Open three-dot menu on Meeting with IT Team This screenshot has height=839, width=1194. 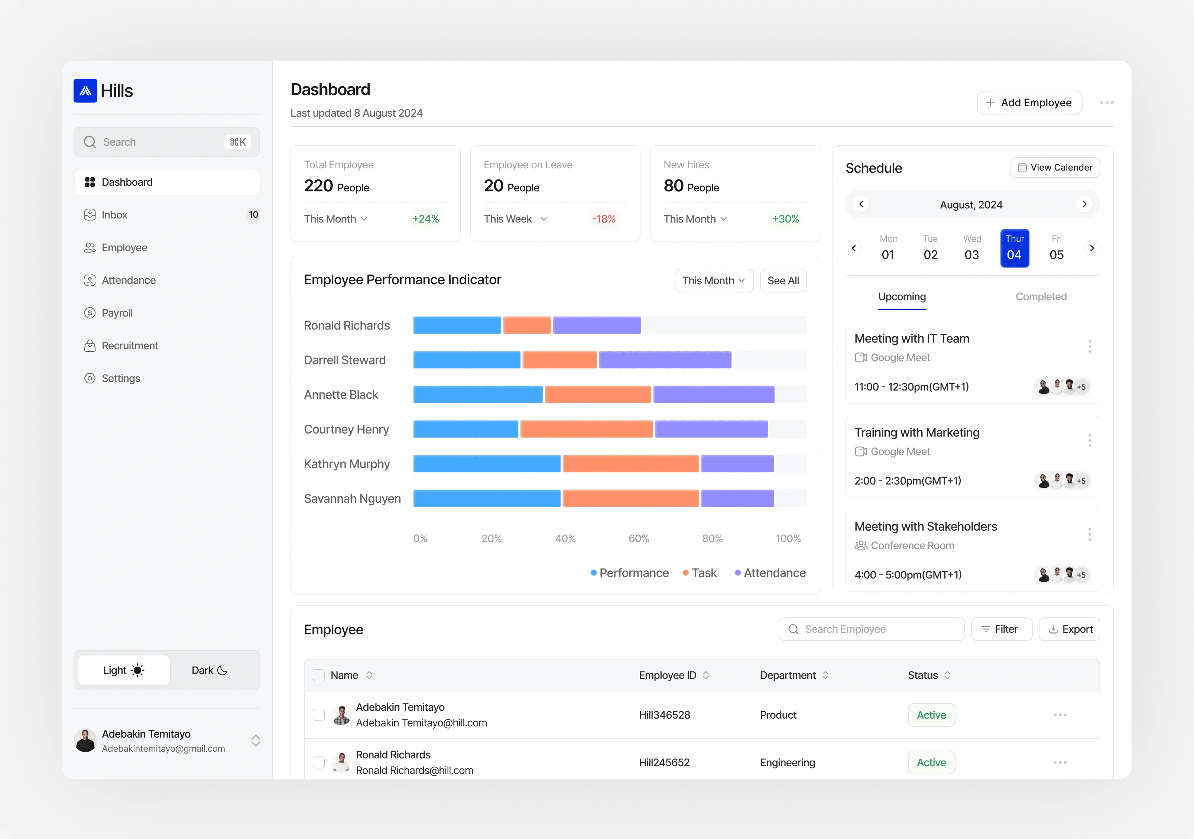coord(1090,346)
